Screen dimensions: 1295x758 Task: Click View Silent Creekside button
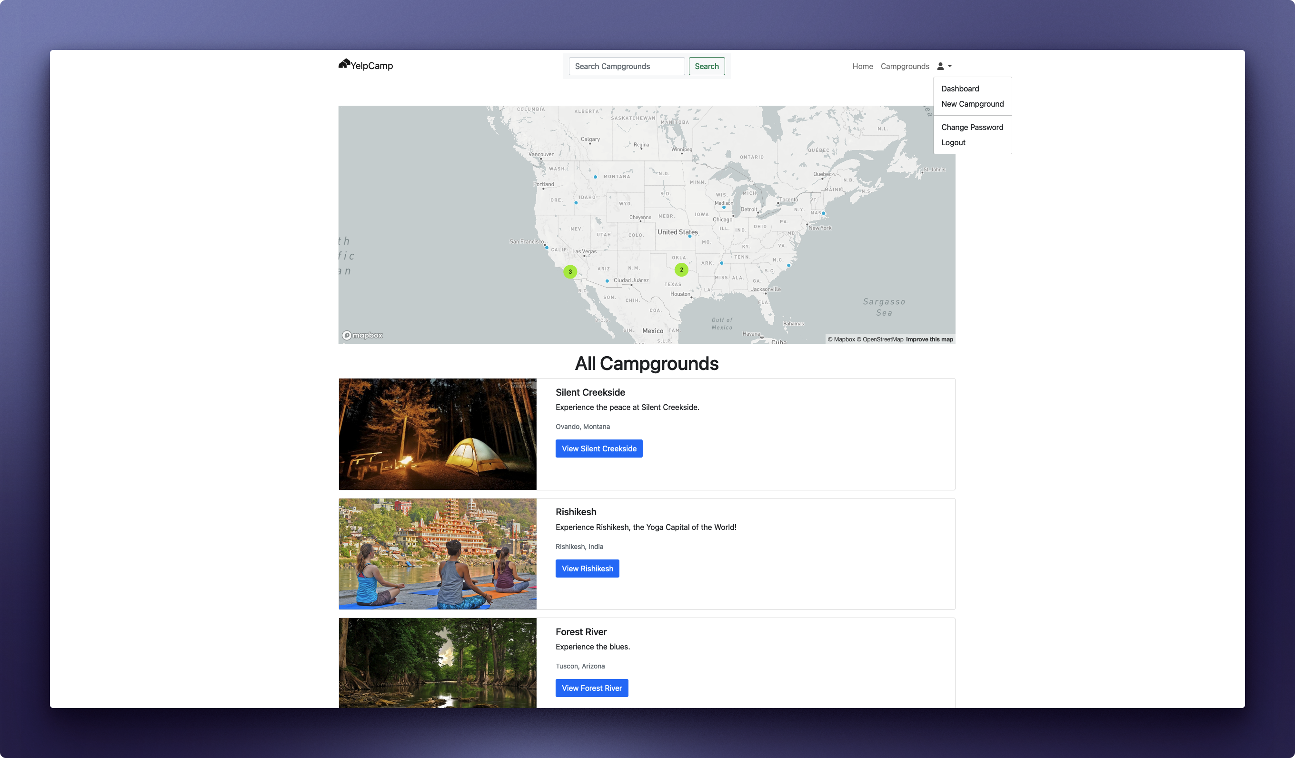599,449
